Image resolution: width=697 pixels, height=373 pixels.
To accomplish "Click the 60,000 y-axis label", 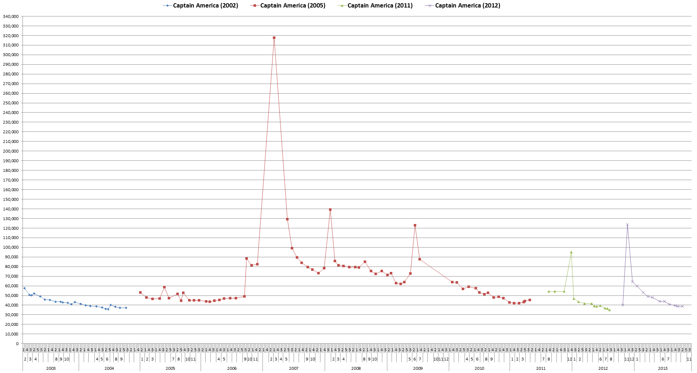I will (x=12, y=286).
